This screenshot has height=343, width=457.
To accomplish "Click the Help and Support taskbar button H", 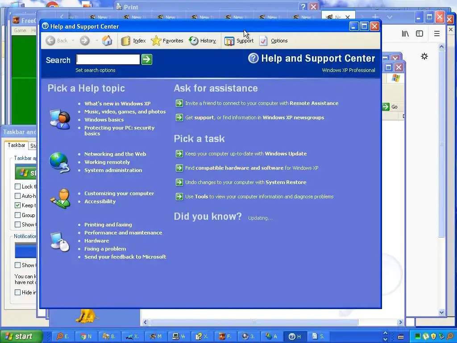I will (x=295, y=336).
